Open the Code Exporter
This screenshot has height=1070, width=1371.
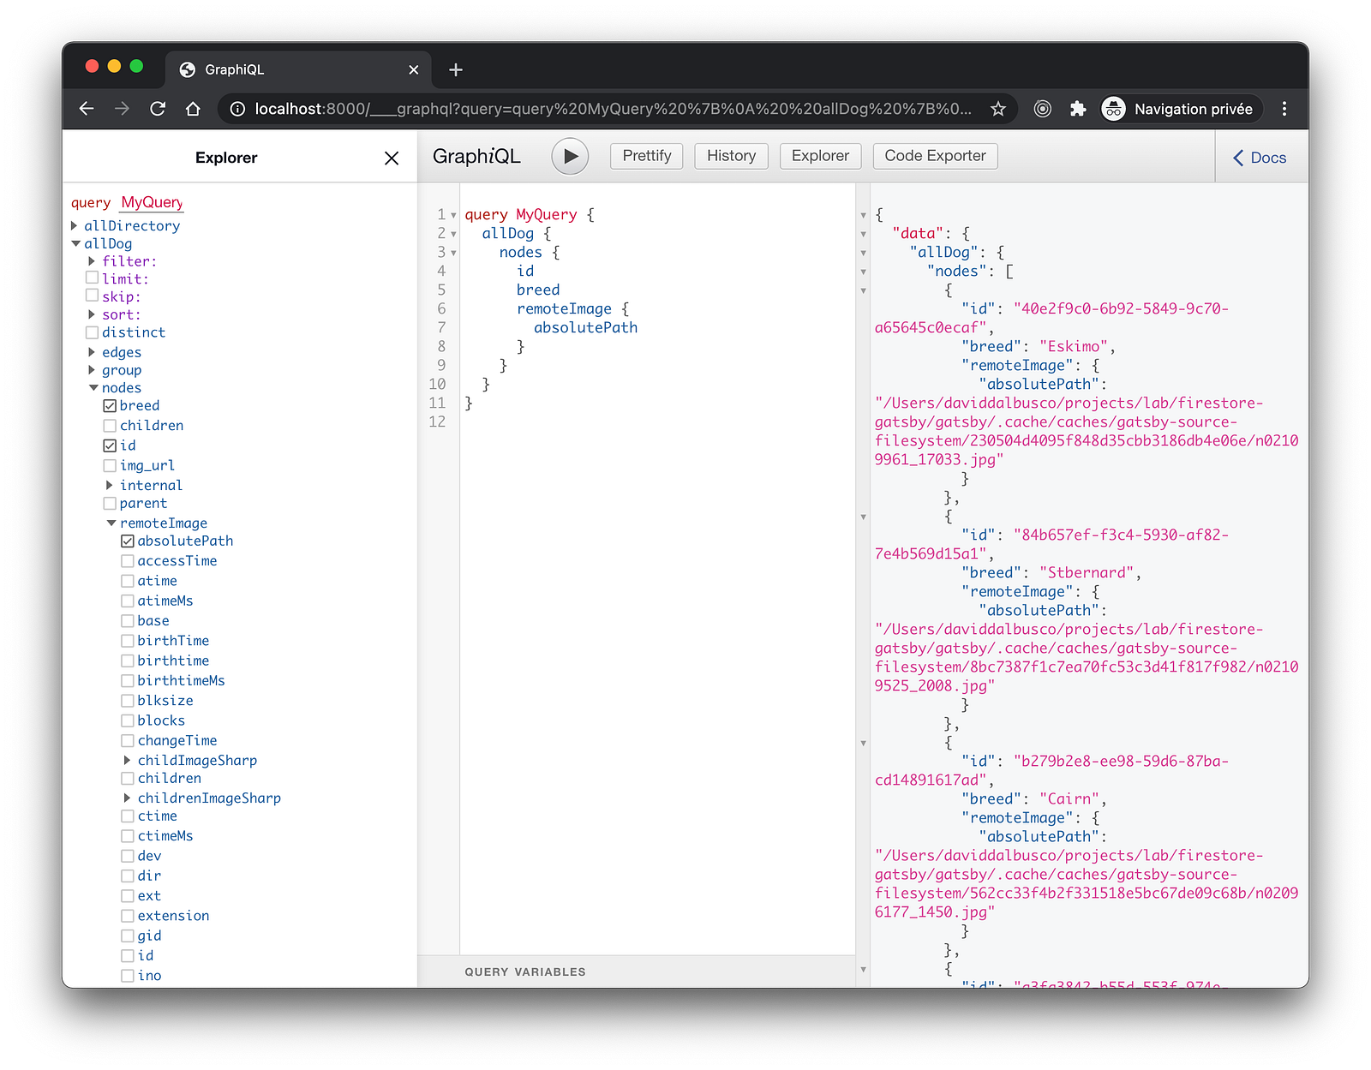click(x=935, y=156)
